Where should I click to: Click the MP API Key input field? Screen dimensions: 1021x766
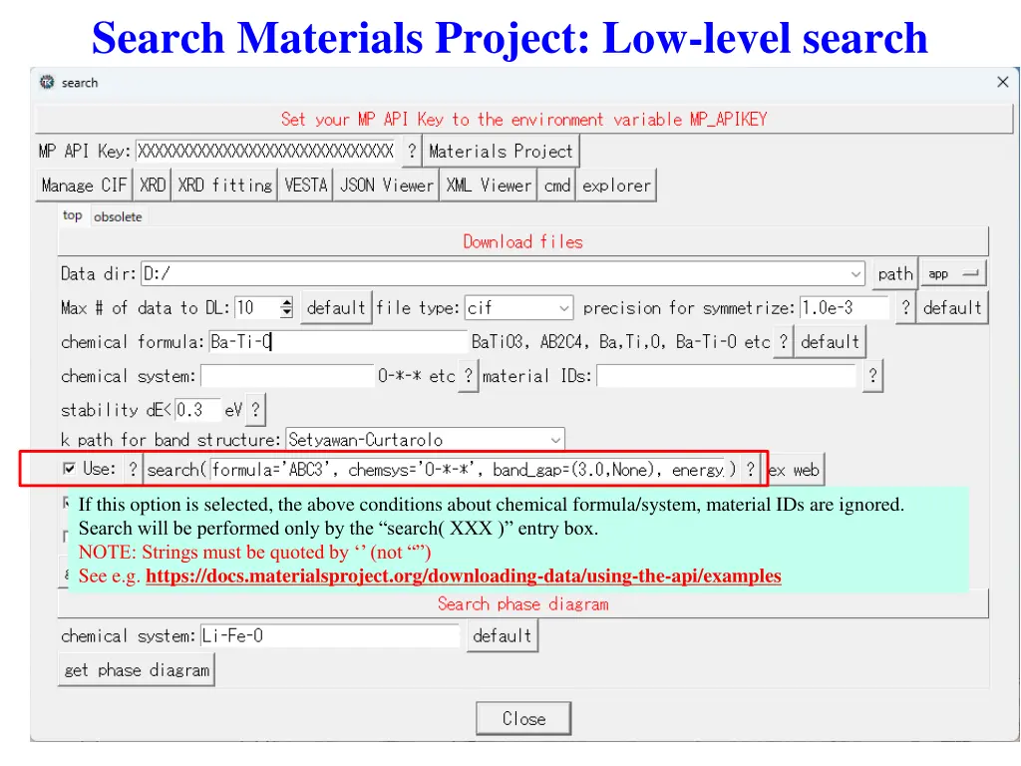(265, 152)
